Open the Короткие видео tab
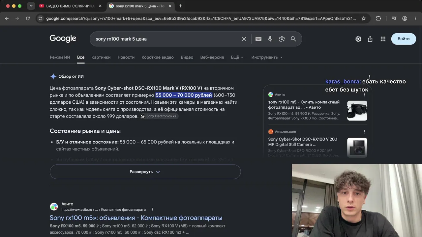This screenshot has width=422, height=237. coord(158,57)
